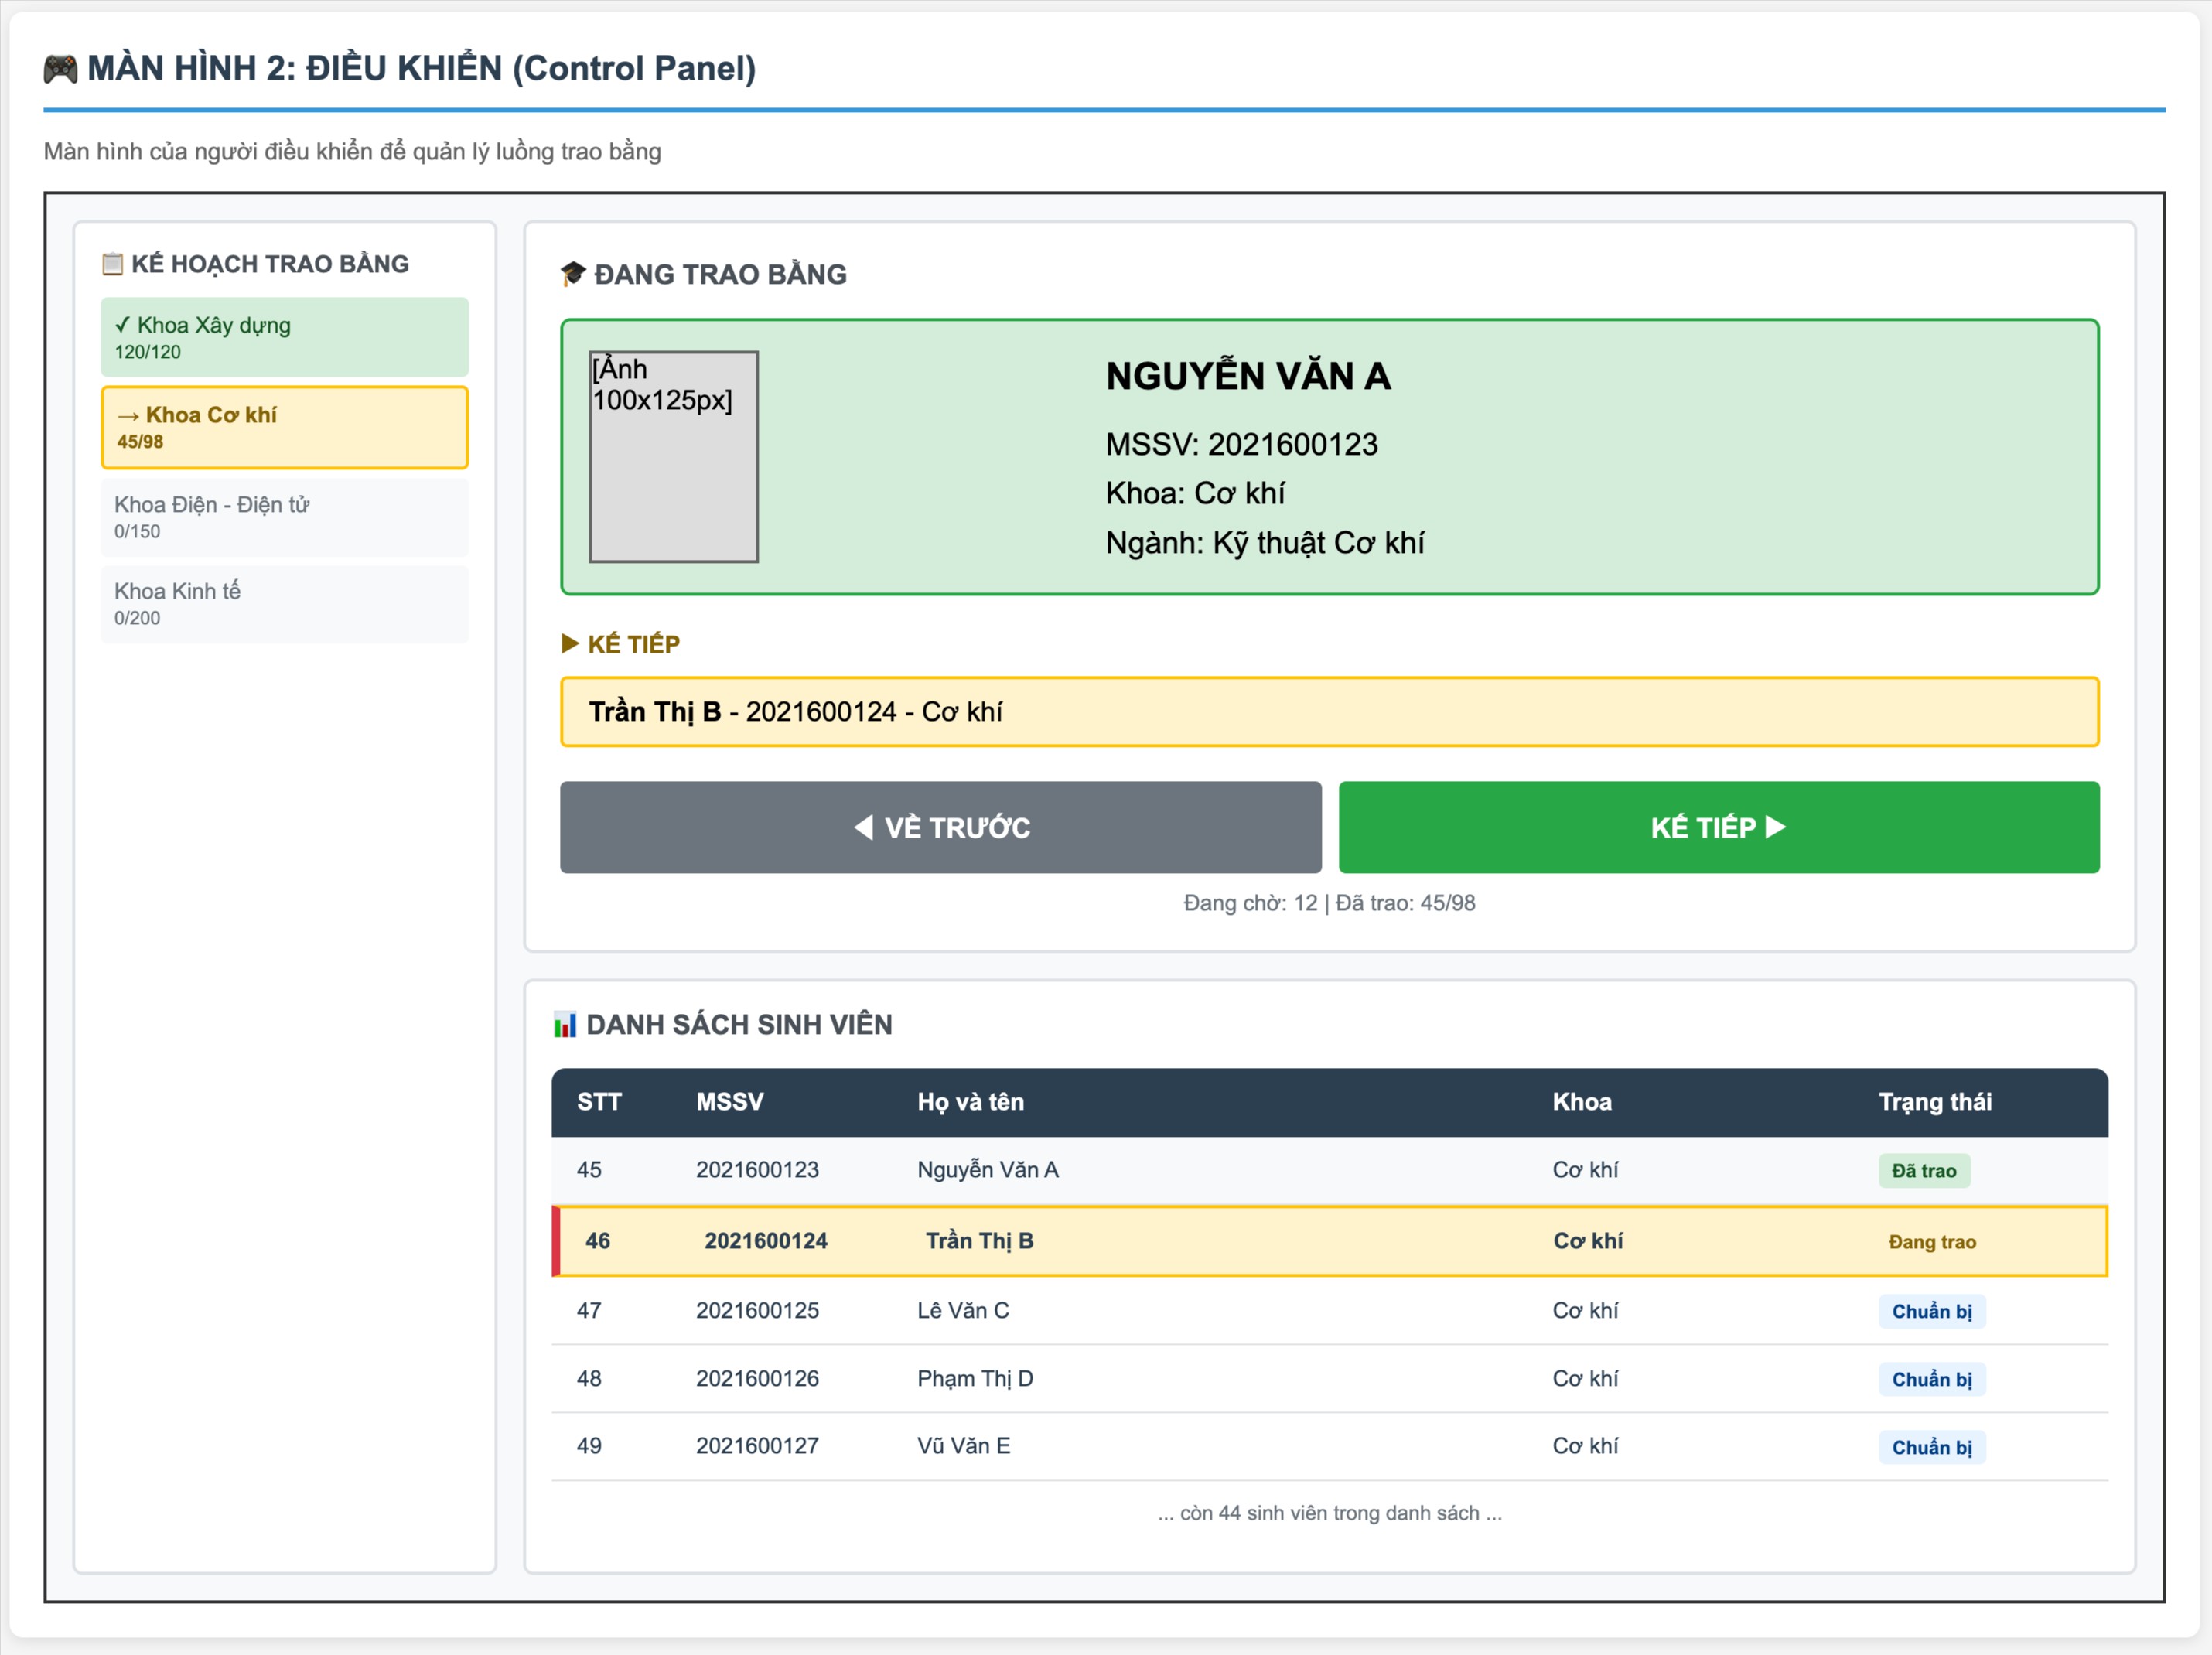Click the game controller icon in header
The width and height of the screenshot is (2212, 1655).
click(x=60, y=69)
